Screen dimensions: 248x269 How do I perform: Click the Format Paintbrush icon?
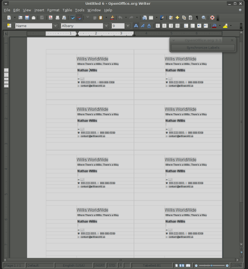coord(112,18)
